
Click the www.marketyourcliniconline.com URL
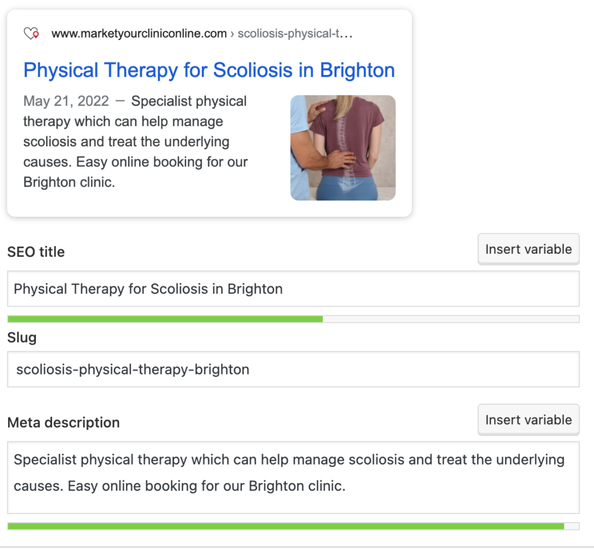139,34
